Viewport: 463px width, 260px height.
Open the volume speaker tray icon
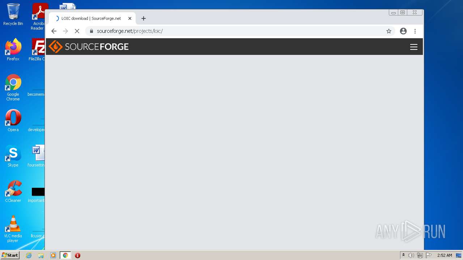point(411,255)
